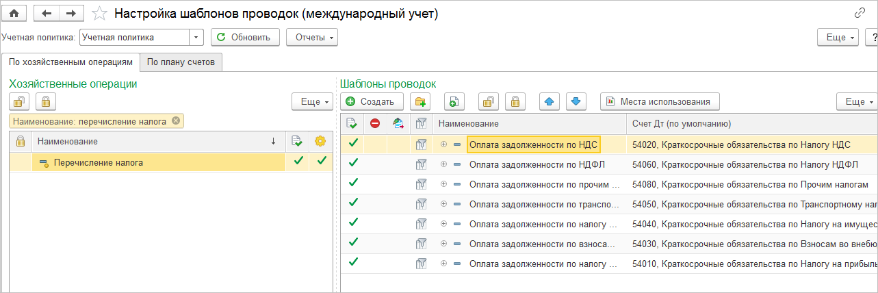Open Места использования
The height and width of the screenshot is (293, 878).
[x=660, y=101]
